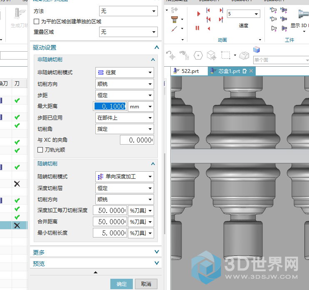Click the path points display icon

coord(174,10)
